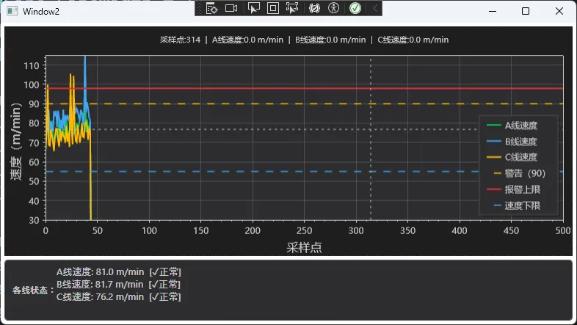This screenshot has height=325, width=577.
Task: Toggle the Display Layout Adorners square icon
Action: (x=272, y=8)
